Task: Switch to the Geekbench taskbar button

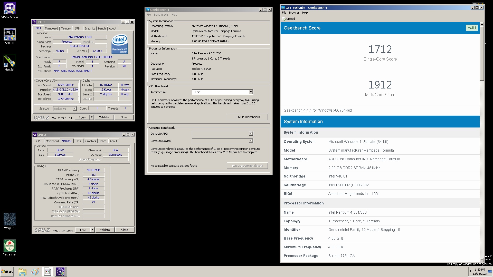Action: click(x=48, y=272)
